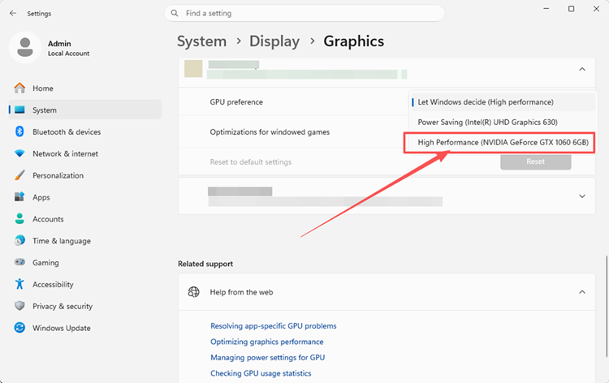
Task: Maximize the Settings window
Action: click(571, 9)
